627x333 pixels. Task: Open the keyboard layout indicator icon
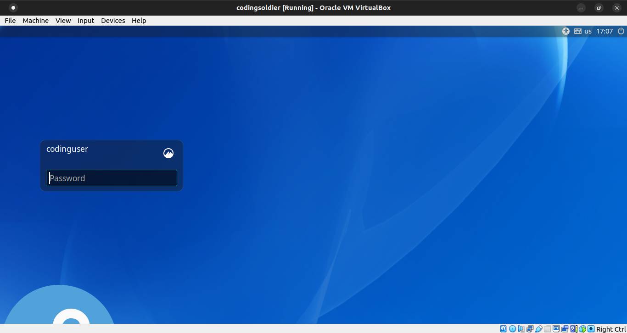click(578, 31)
